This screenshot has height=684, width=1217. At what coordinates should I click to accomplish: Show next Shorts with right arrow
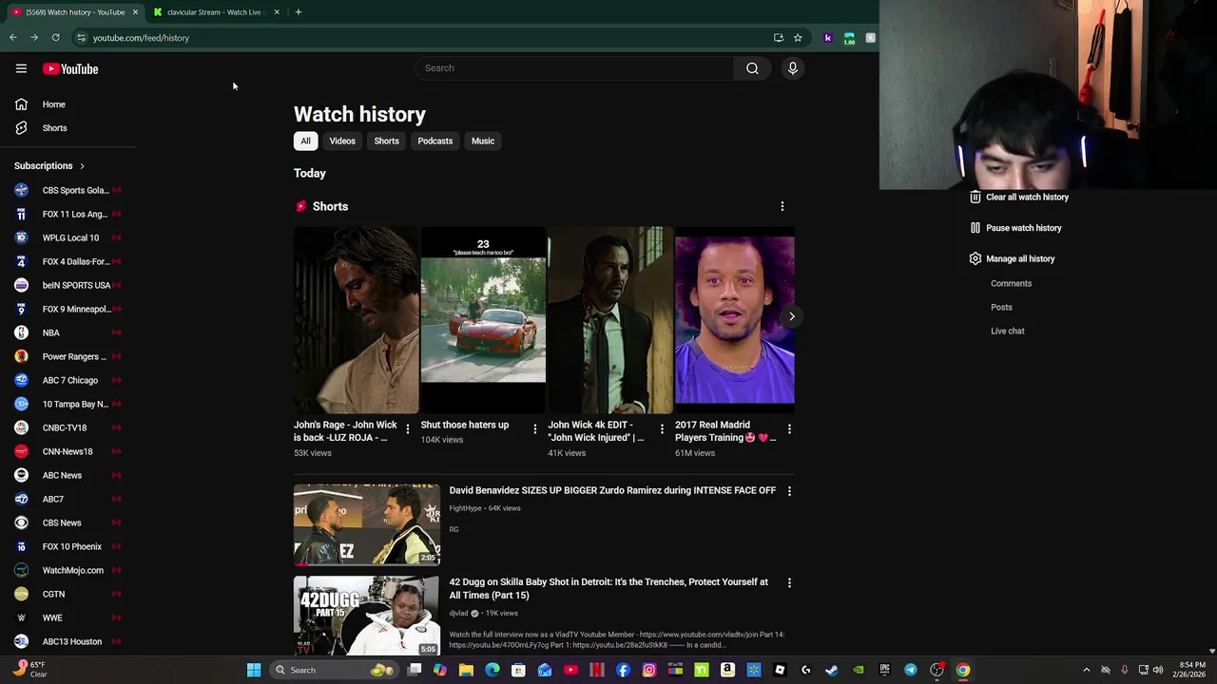[791, 316]
